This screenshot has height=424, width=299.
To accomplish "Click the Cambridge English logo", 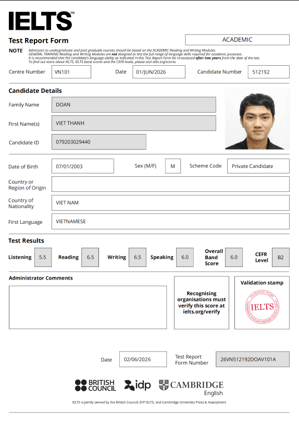I will pos(191,387).
